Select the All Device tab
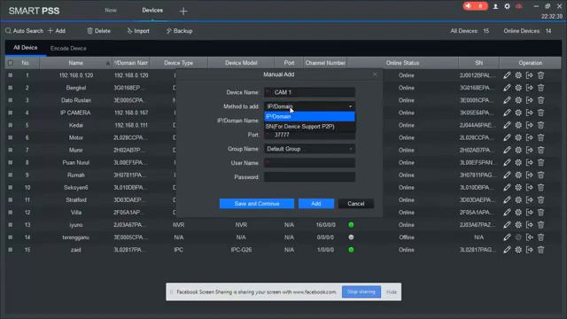The width and height of the screenshot is (567, 319). coord(26,48)
